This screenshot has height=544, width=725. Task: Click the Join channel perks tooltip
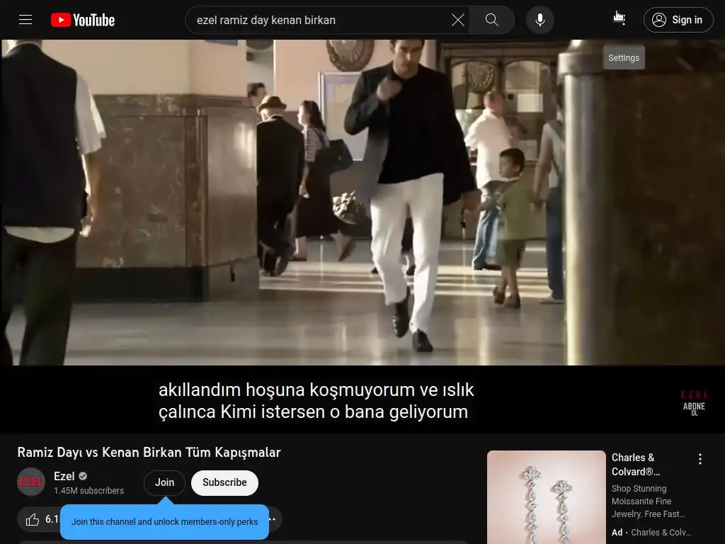[x=164, y=522]
